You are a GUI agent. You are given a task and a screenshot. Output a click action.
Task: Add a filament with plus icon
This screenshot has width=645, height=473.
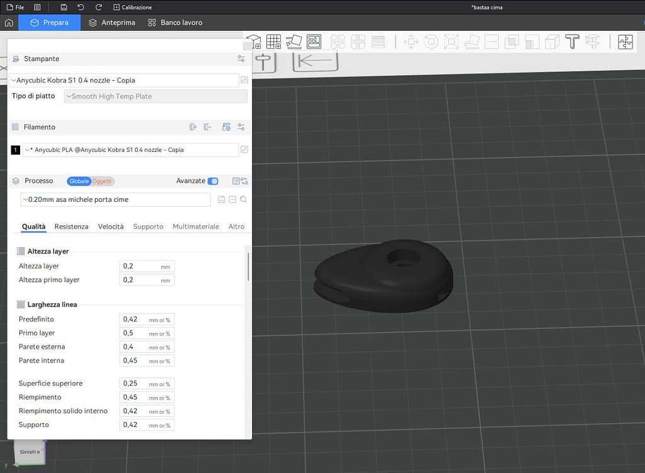click(x=193, y=127)
